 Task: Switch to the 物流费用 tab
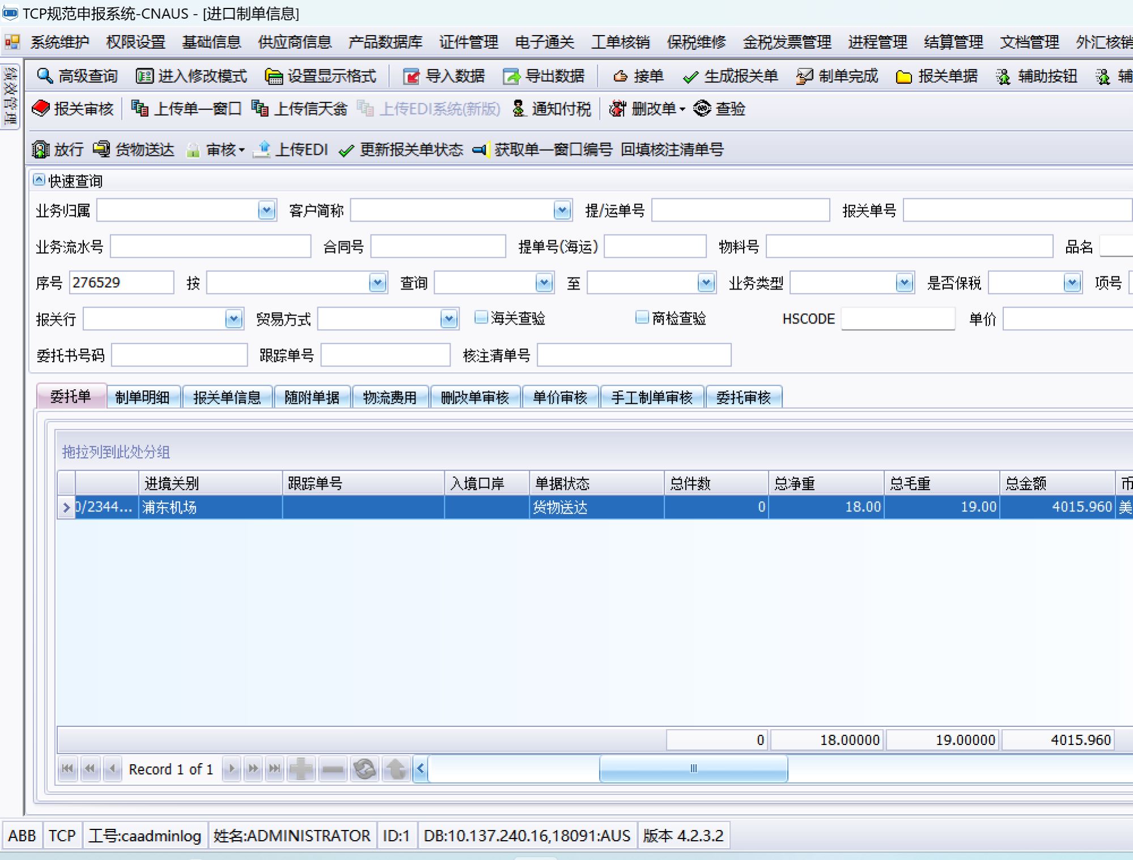pos(390,397)
